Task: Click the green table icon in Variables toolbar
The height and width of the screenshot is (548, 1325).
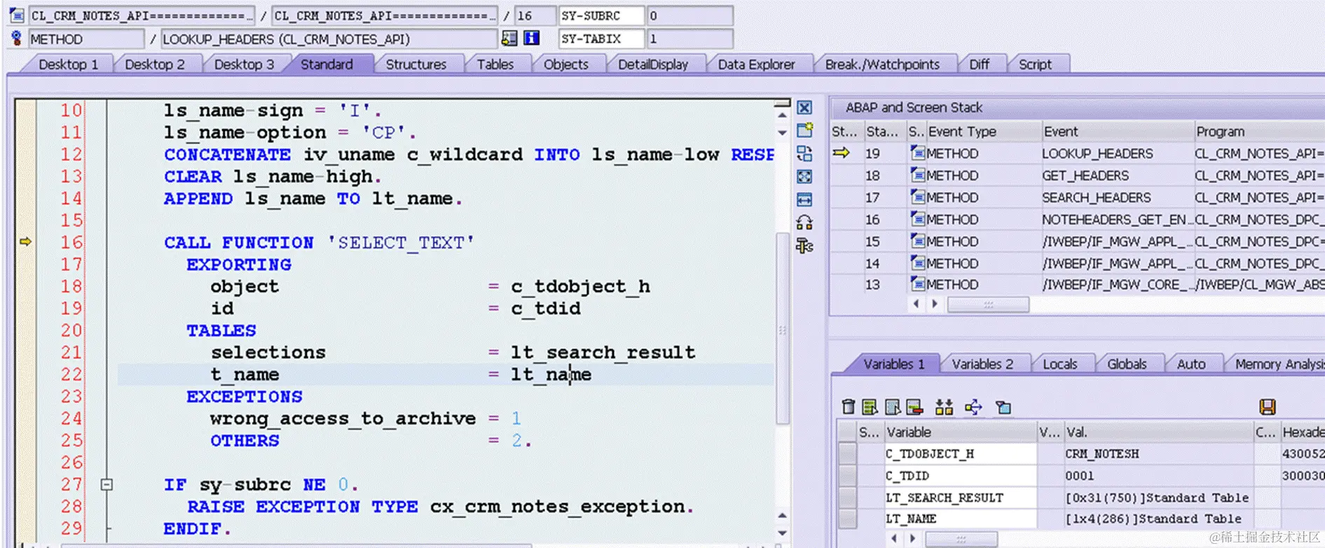Action: (x=870, y=407)
